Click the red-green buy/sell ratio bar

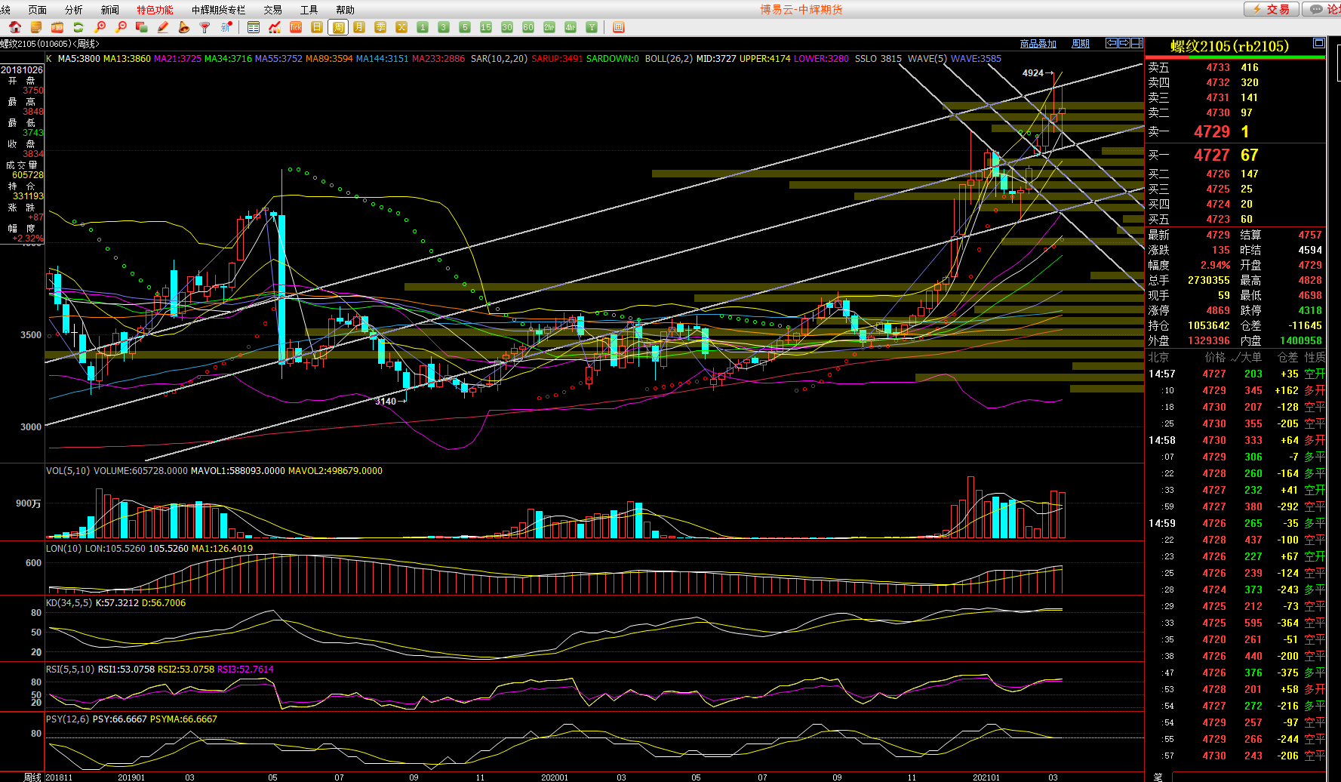pyautogui.click(x=1235, y=57)
